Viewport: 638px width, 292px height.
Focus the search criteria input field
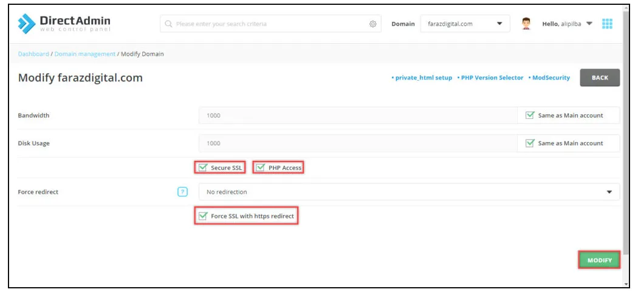(x=270, y=24)
